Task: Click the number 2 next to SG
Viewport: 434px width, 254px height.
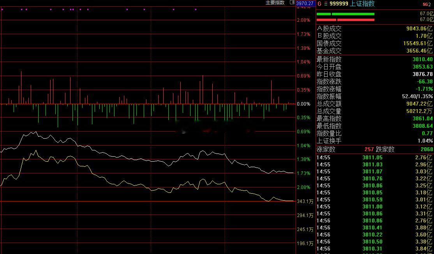Action: pyautogui.click(x=430, y=4)
